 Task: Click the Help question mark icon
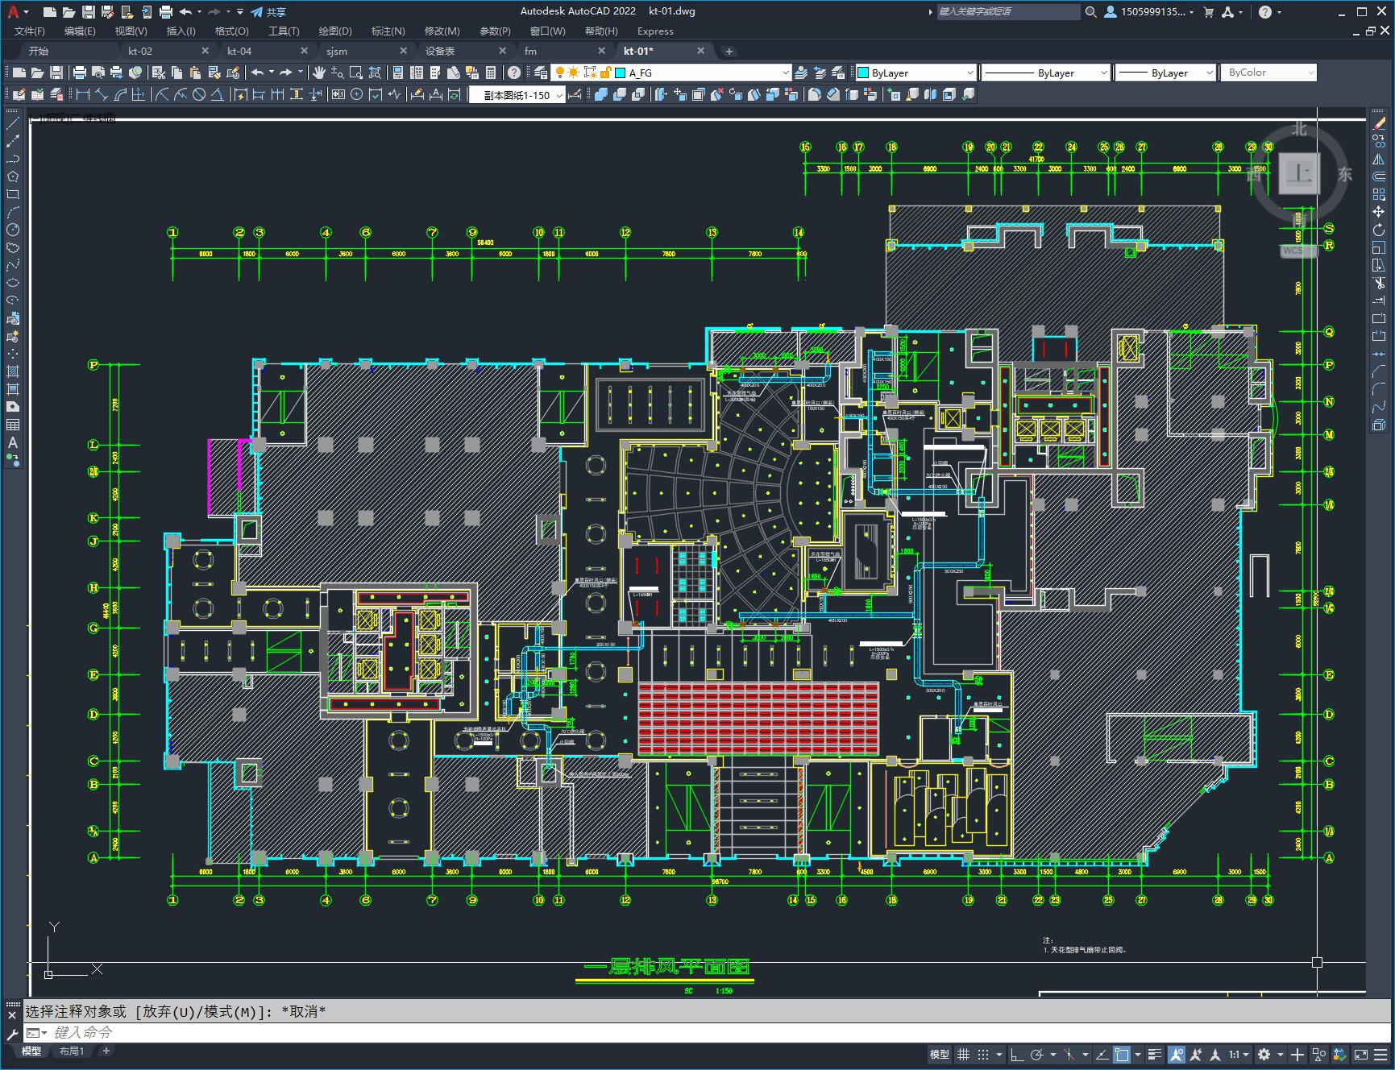click(514, 73)
